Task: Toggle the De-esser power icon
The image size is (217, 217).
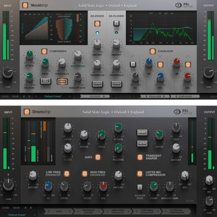Action: click(x=97, y=23)
